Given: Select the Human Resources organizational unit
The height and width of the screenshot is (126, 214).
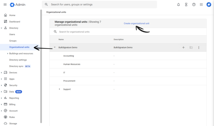Looking at the screenshot, I should 72,64.
